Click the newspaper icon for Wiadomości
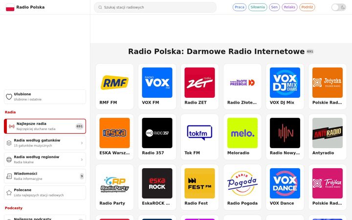The height and width of the screenshot is (220, 352). 9,176
